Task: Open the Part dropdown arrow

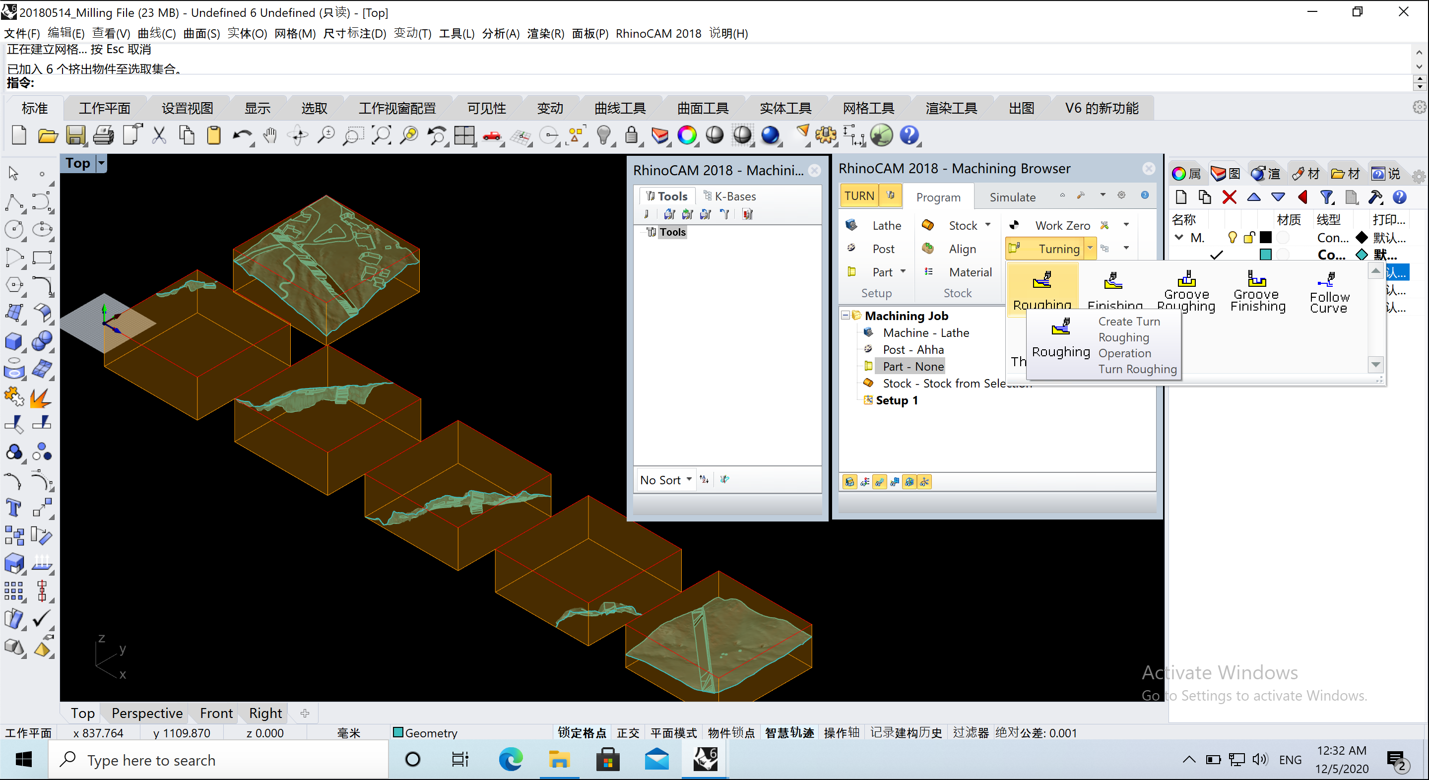Action: click(903, 272)
